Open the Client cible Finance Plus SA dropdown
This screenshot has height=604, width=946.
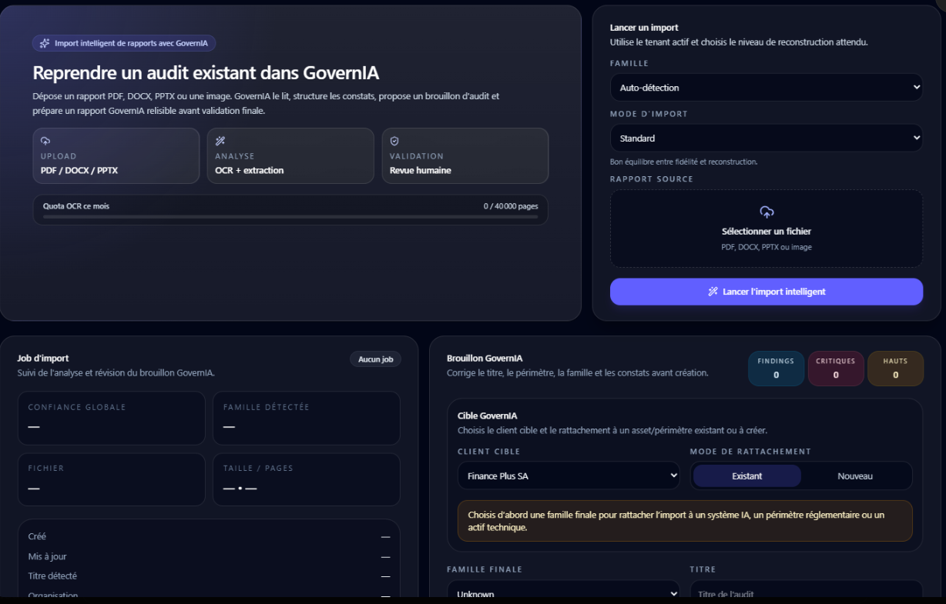(569, 476)
